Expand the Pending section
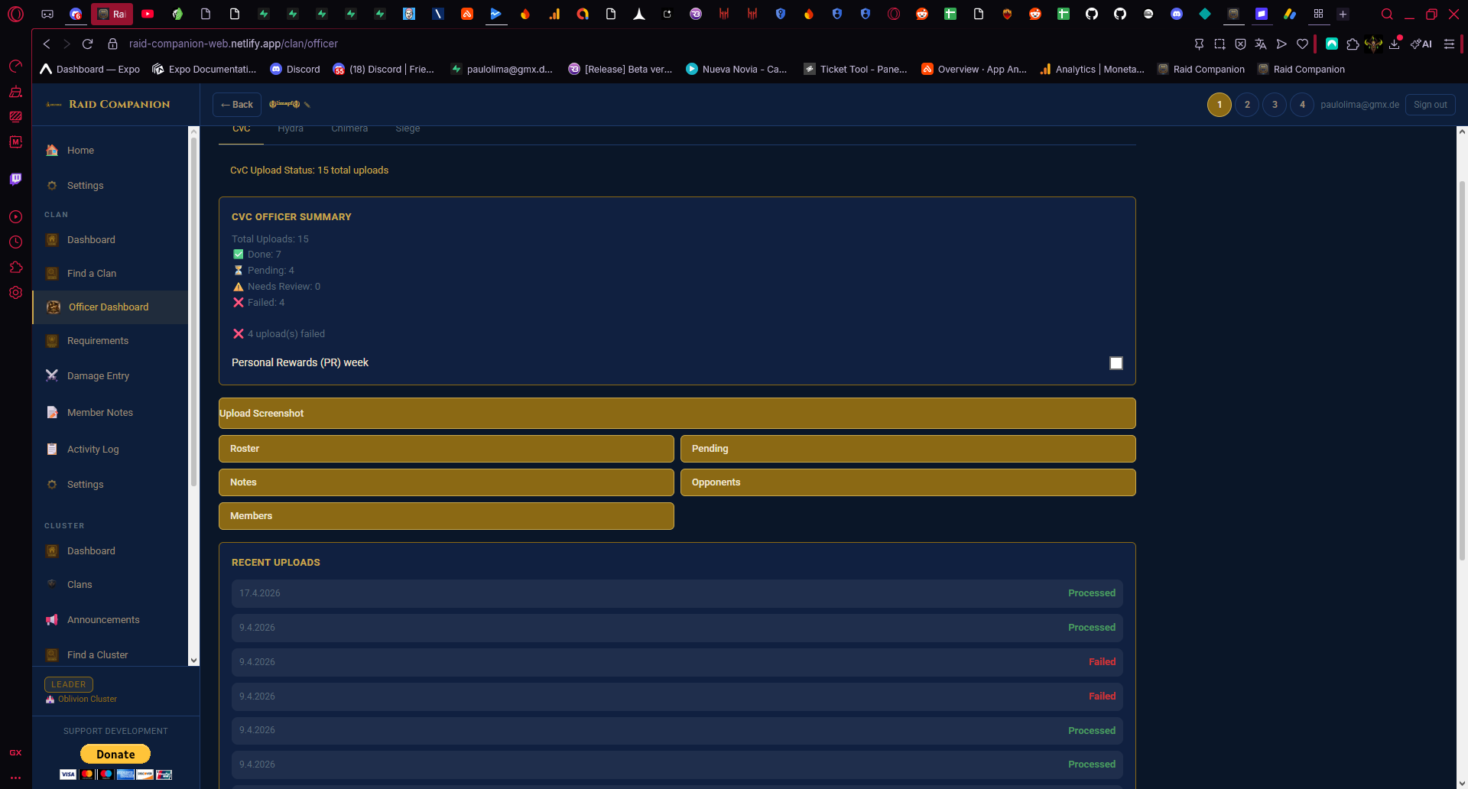The height and width of the screenshot is (789, 1468). 908,449
